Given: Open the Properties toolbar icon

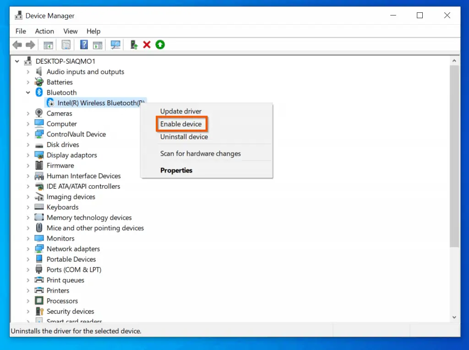Looking at the screenshot, I should 66,45.
